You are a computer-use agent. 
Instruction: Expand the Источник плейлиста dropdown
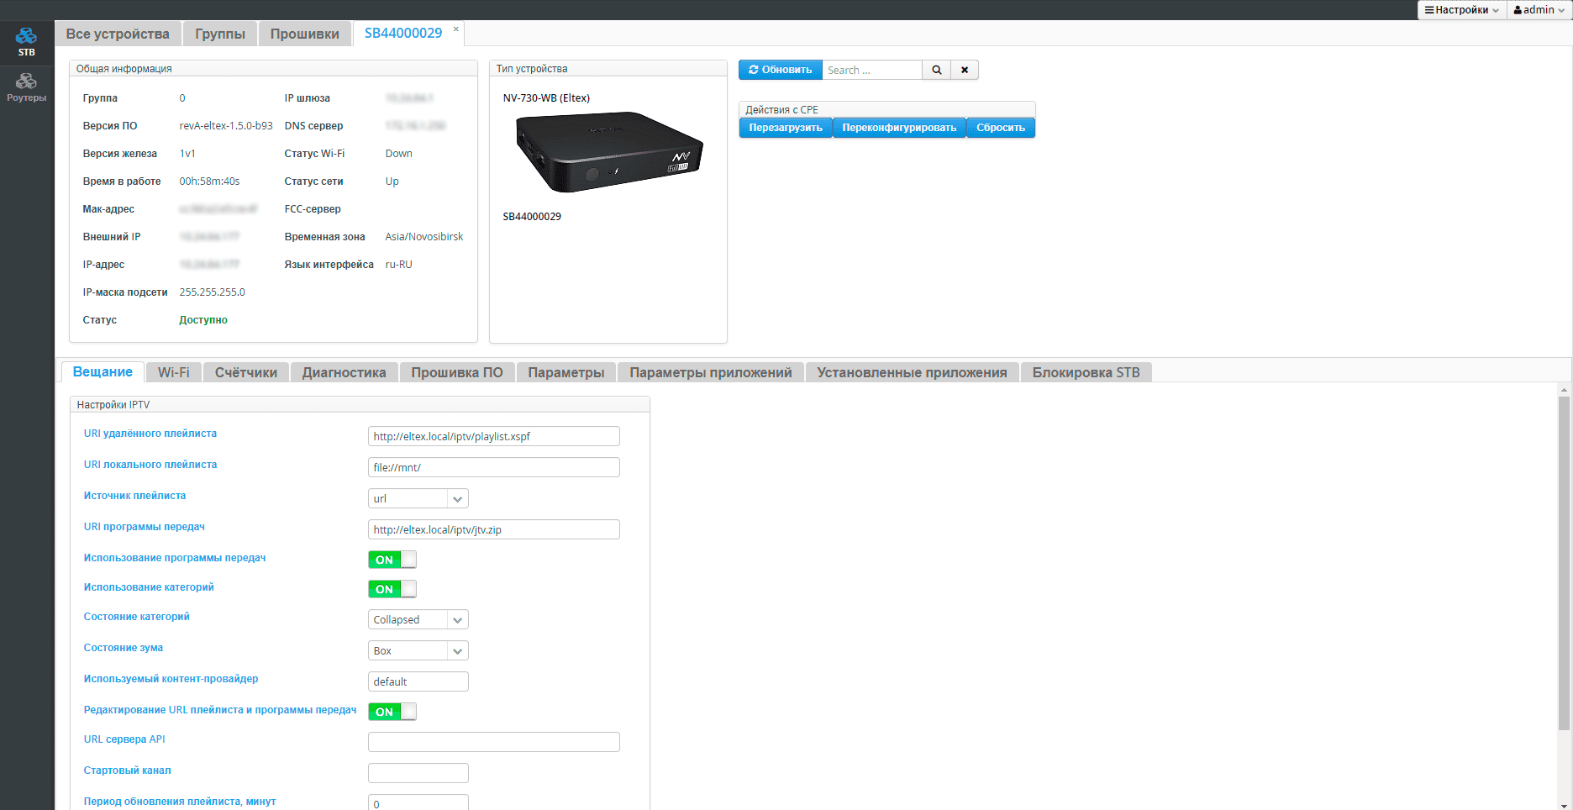pyautogui.click(x=418, y=499)
